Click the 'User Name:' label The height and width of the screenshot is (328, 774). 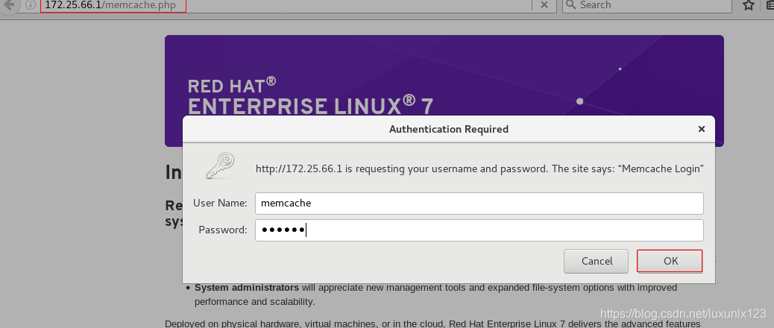[220, 204]
